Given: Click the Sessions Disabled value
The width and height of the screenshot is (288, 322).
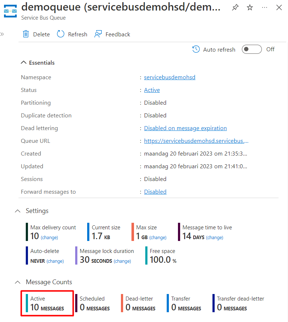Looking at the screenshot, I should pyautogui.click(x=155, y=179).
